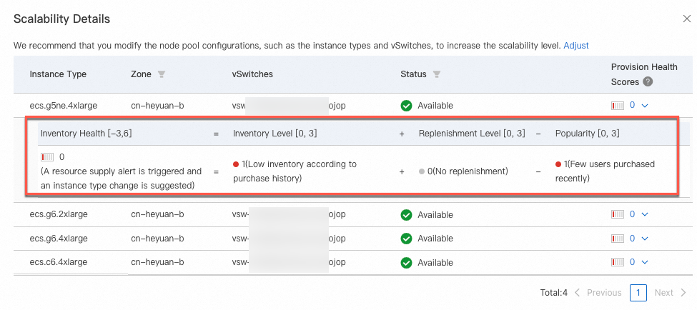The height and width of the screenshot is (310, 697).
Task: Click the Adjust link
Action: pos(575,45)
